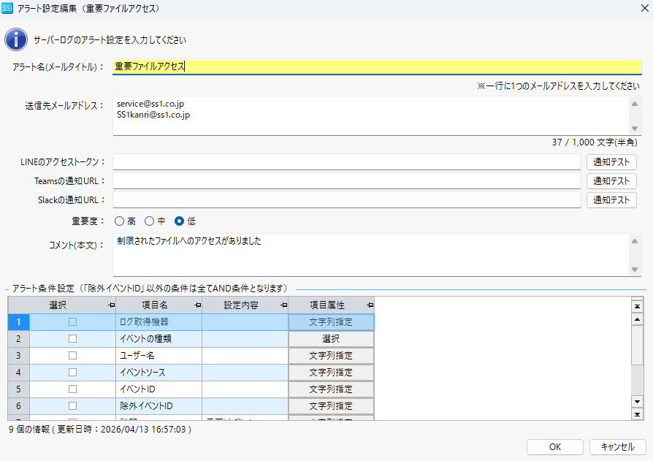The width and height of the screenshot is (653, 461).
Task: Click the SS1 app icon in title bar
Action: click(8, 9)
